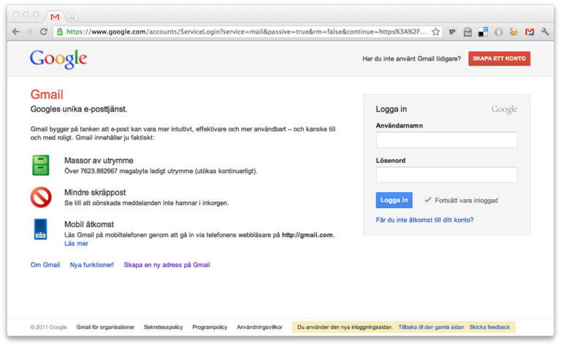Screen dimensions: 561x346
Task: Open Får du inte åtkomst till ditt konto link
Action: point(424,220)
